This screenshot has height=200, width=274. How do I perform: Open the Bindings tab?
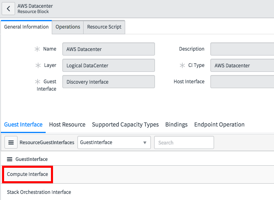tap(176, 124)
